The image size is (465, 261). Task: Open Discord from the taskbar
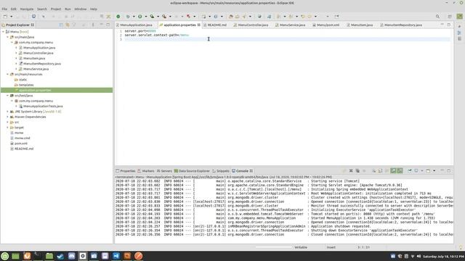point(71,256)
